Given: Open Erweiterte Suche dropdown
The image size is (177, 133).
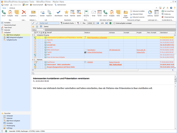Looking at the screenshot, I should (68, 23).
